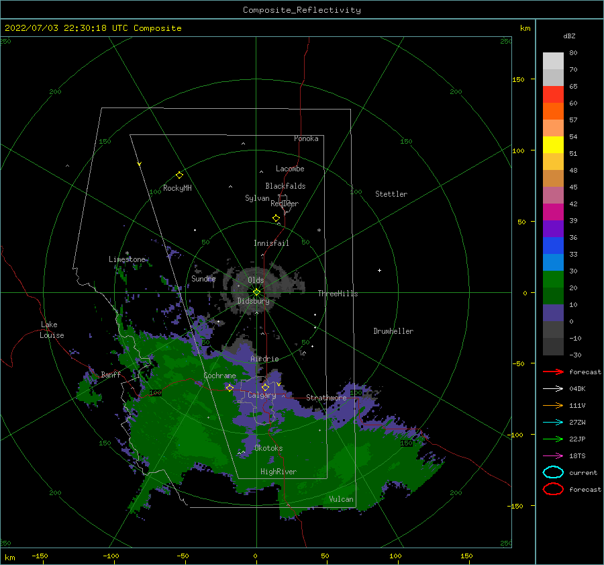Click the Sylvan label
This screenshot has width=604, height=565.
coord(257,198)
